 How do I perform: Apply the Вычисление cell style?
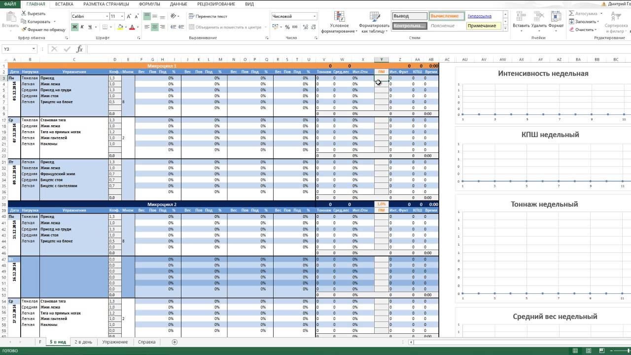pos(446,16)
